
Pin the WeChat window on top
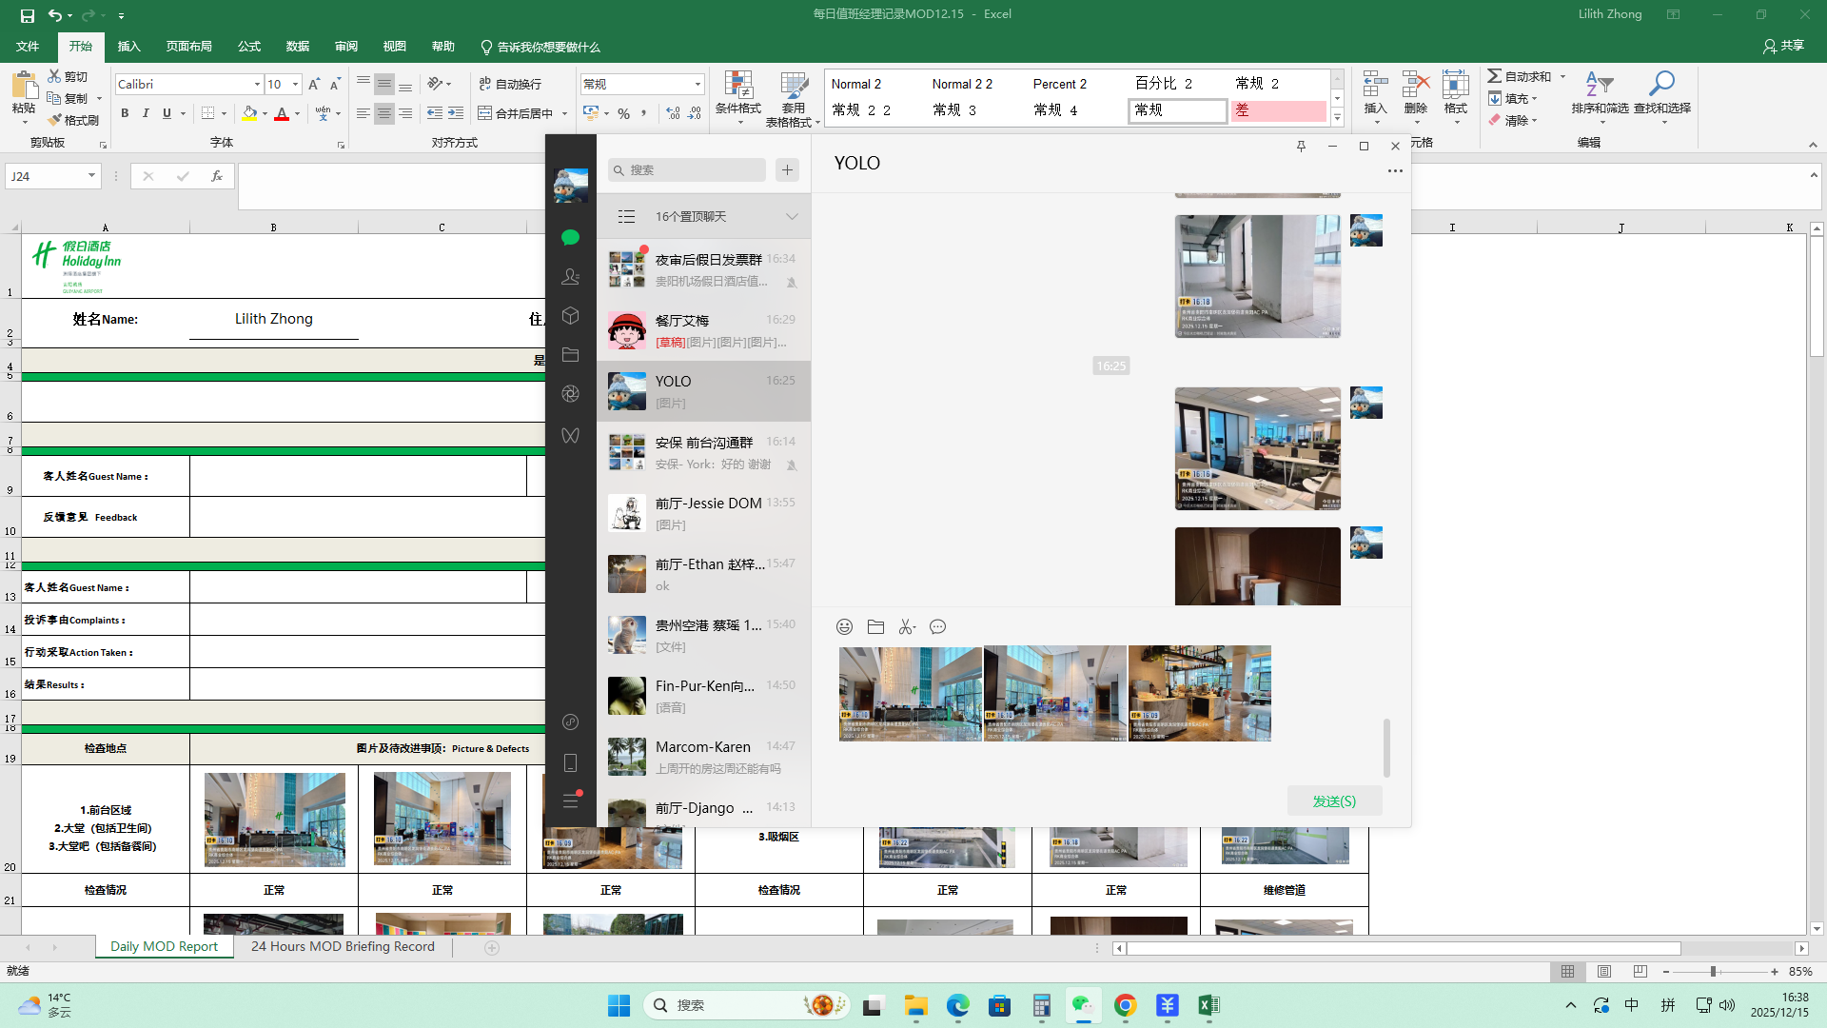[x=1301, y=146]
